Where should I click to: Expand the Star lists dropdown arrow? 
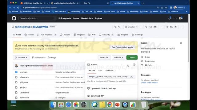coord(181,27)
